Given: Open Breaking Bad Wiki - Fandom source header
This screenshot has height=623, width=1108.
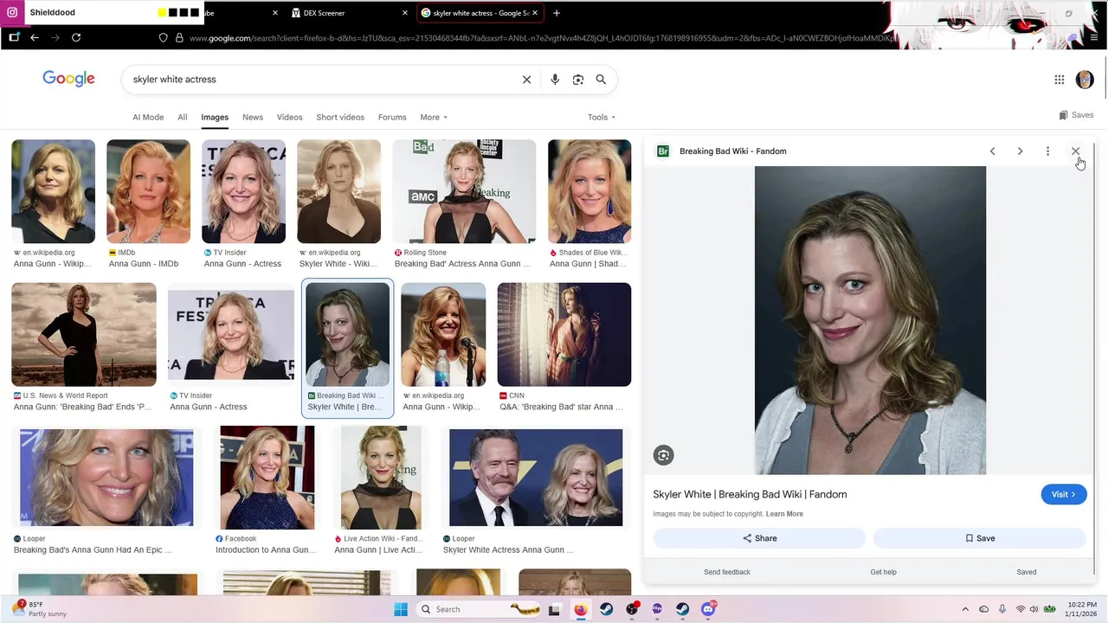Looking at the screenshot, I should coord(732,151).
